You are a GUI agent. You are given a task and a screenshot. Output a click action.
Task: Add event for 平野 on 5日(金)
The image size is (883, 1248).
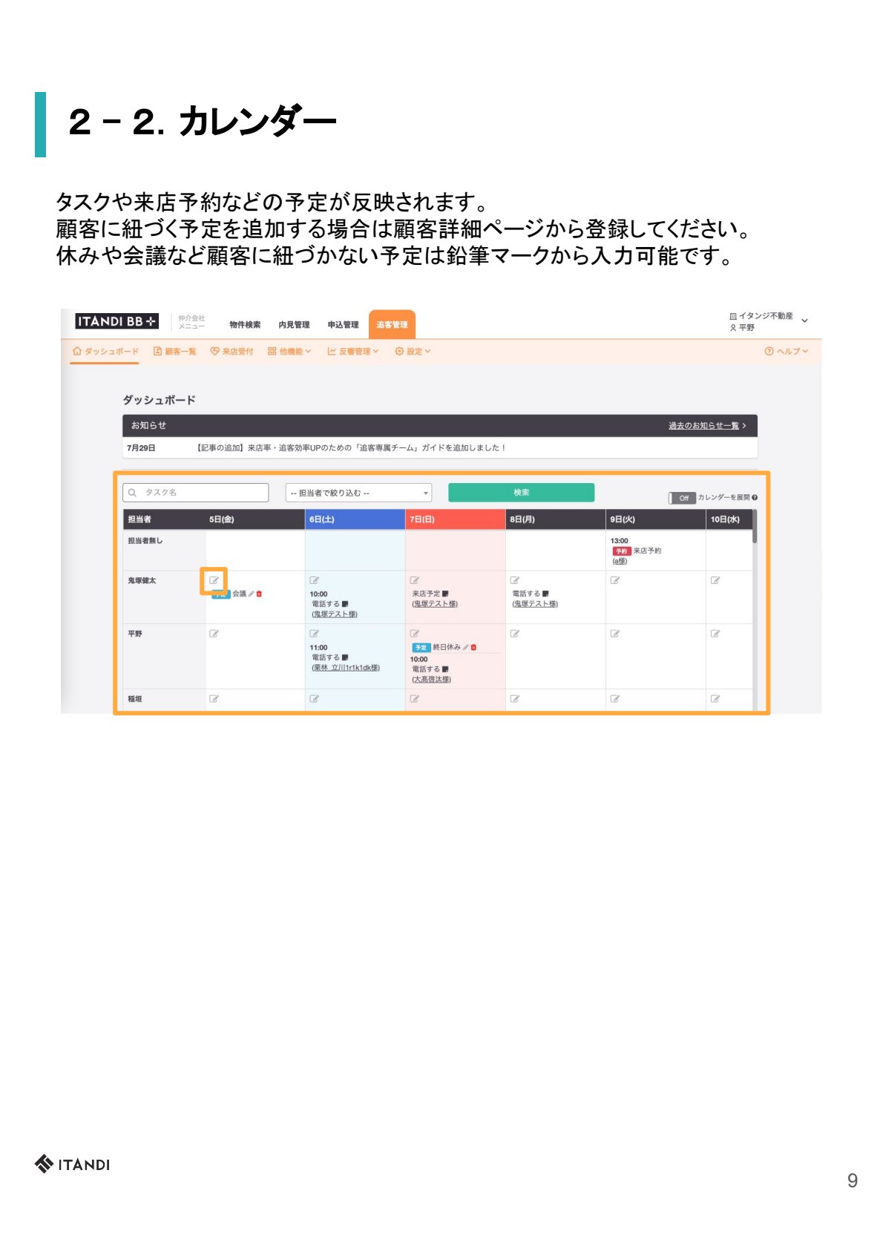(214, 634)
